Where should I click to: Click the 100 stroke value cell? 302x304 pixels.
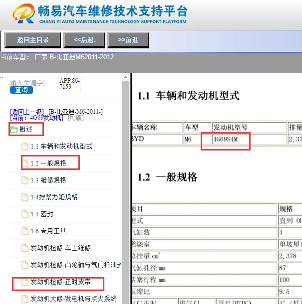click(x=290, y=280)
